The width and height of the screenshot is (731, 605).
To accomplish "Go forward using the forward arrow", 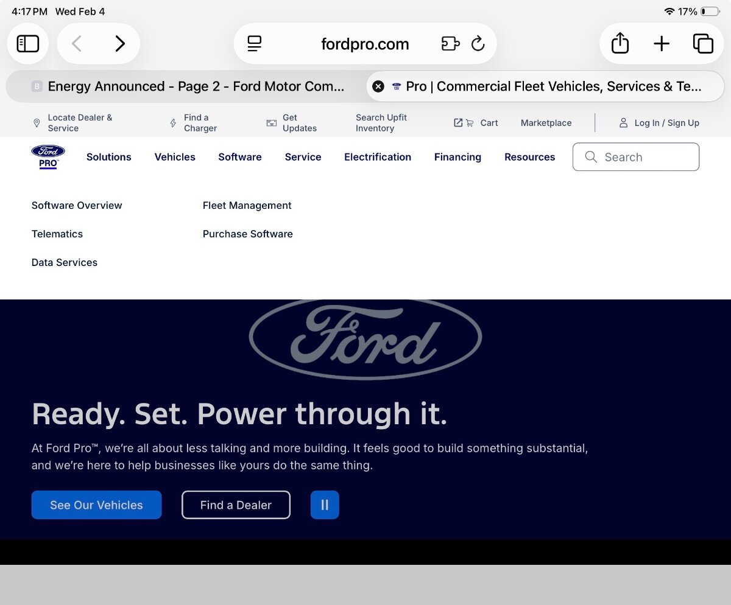I will click(x=120, y=44).
